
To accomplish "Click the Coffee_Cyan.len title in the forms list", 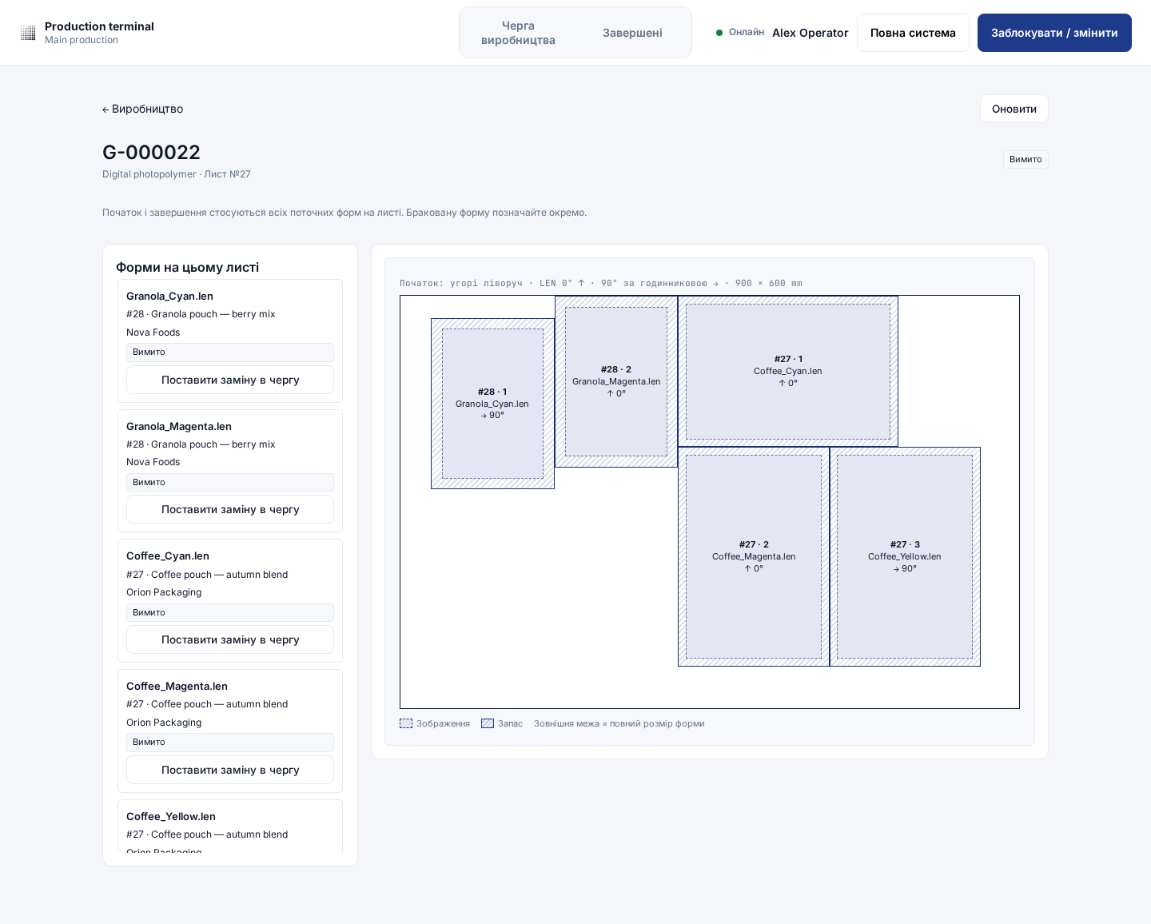I will [168, 556].
